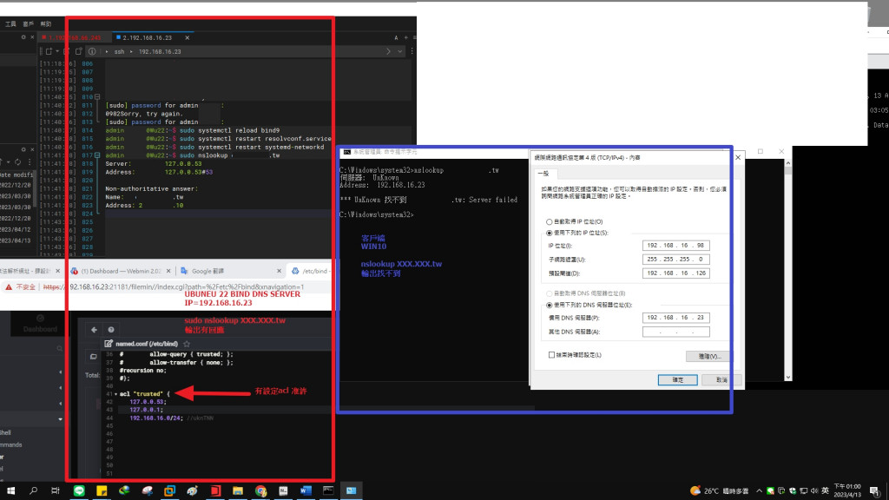This screenshot has height=500, width=889.
Task: Click the notification center icon in system tray
Action: [x=875, y=491]
